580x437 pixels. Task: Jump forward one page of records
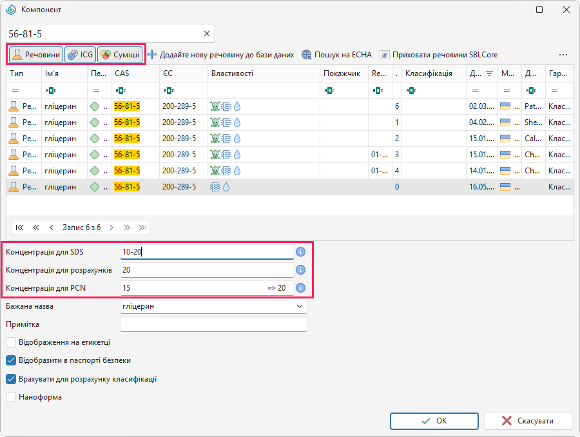(x=127, y=228)
